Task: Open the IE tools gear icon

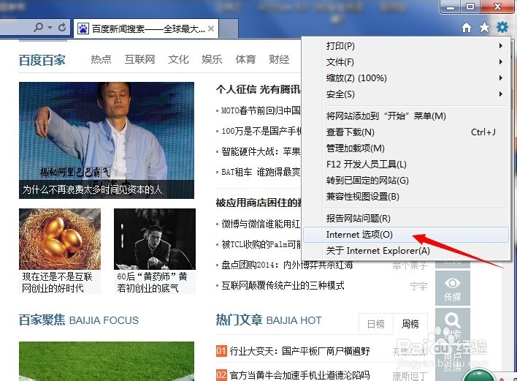Action: click(502, 27)
